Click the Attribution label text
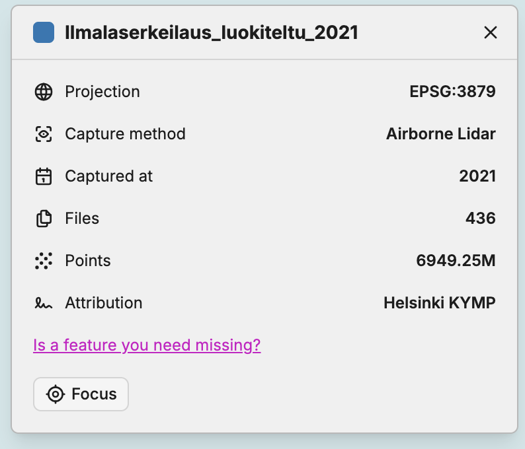 coord(103,303)
